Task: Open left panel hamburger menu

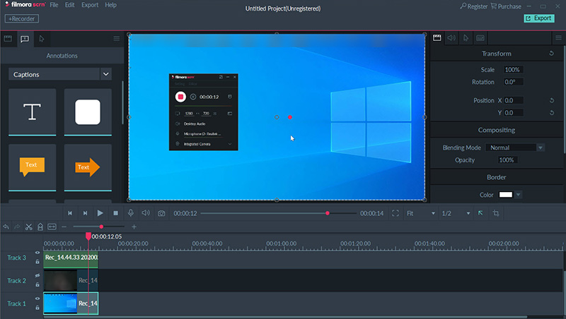Action: click(116, 39)
